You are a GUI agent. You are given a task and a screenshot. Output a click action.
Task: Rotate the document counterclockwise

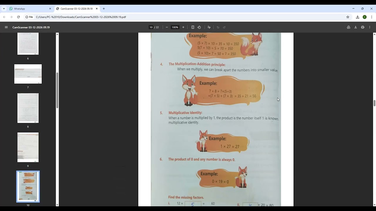pos(199,27)
